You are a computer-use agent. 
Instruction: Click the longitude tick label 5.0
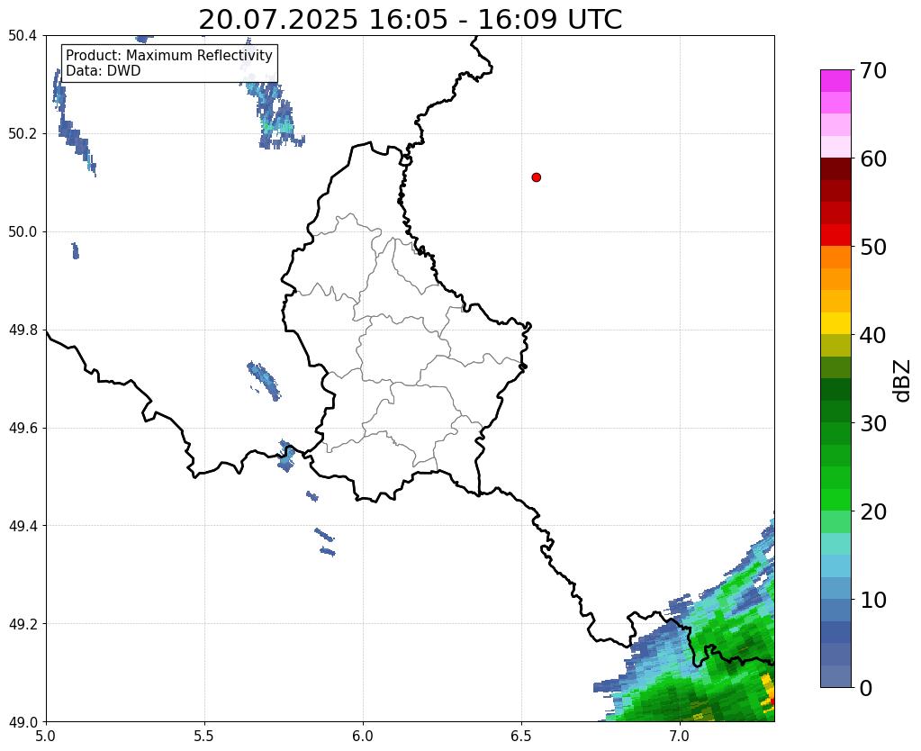pyautogui.click(x=46, y=736)
